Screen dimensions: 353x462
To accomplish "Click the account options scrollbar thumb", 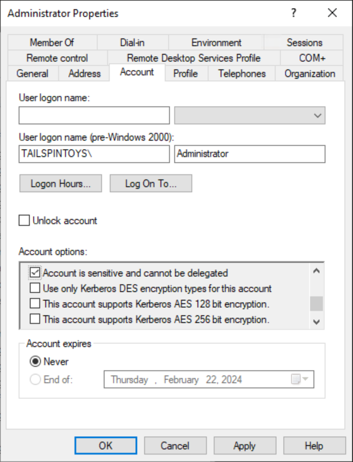I will (x=316, y=303).
